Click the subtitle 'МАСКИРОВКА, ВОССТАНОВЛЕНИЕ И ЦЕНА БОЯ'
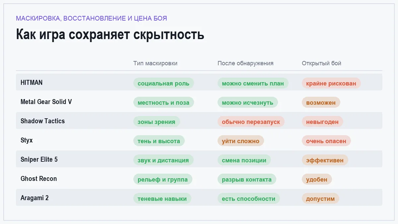This screenshot has width=398, height=224. click(x=92, y=18)
